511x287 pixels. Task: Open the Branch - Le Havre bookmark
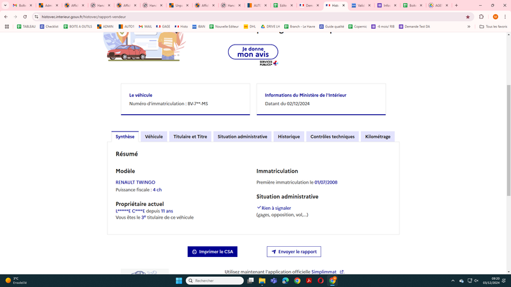click(300, 27)
